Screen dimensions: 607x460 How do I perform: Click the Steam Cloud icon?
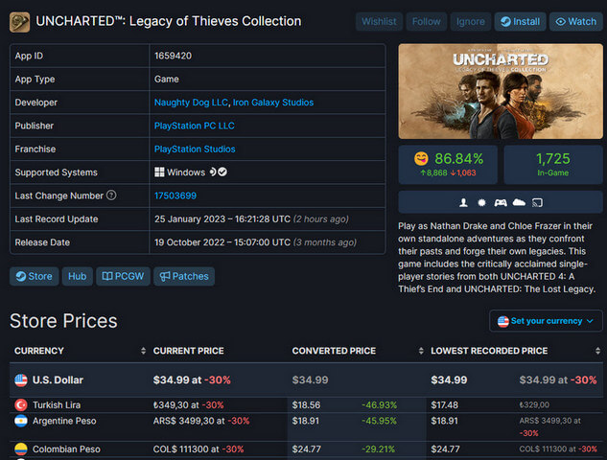pyautogui.click(x=519, y=202)
